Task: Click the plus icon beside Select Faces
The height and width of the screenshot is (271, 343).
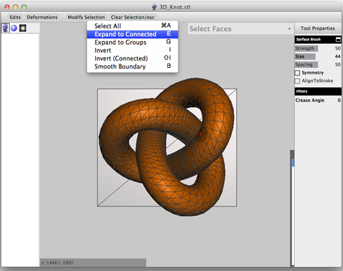Action: coord(289,29)
